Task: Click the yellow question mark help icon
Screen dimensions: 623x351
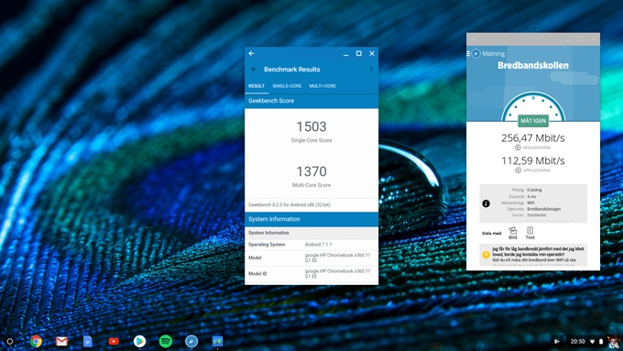Action: 486,255
